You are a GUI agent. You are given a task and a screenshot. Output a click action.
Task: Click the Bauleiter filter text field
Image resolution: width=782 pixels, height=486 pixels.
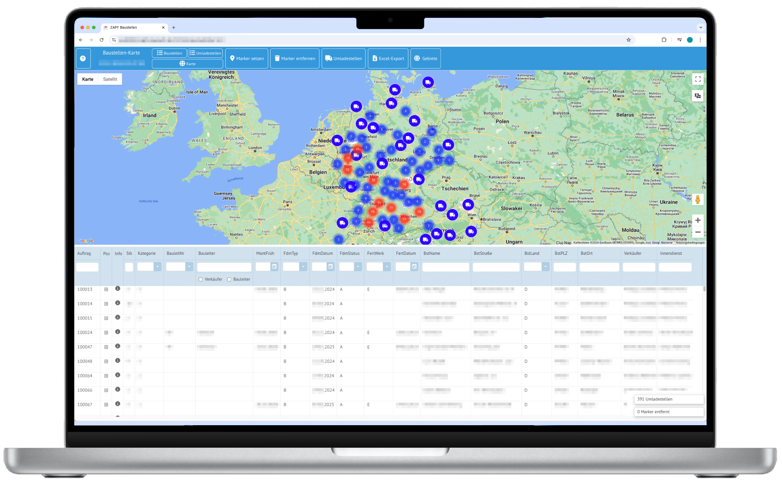tap(224, 267)
